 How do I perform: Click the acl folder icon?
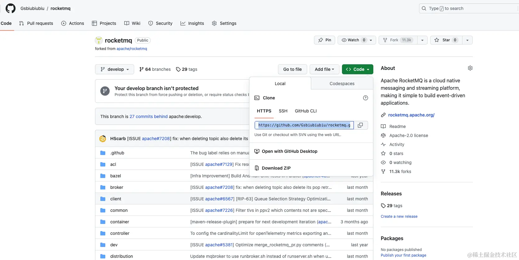103,164
